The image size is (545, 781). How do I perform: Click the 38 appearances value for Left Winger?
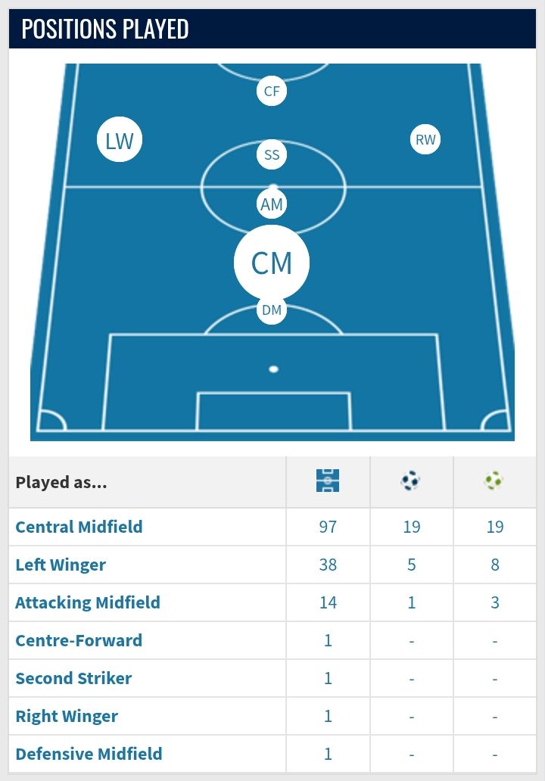click(x=328, y=565)
